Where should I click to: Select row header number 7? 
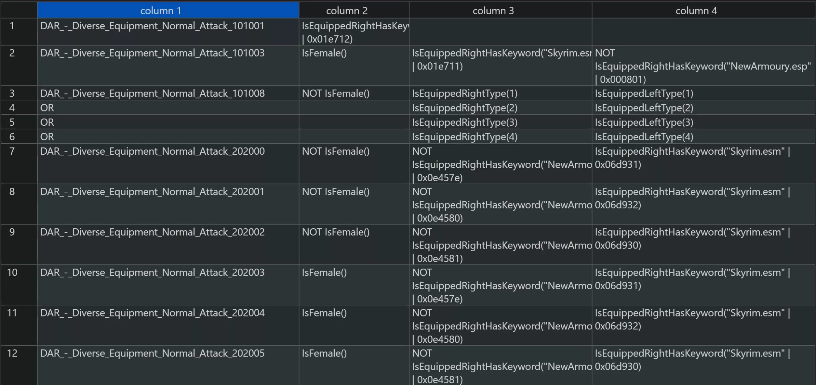click(x=19, y=164)
